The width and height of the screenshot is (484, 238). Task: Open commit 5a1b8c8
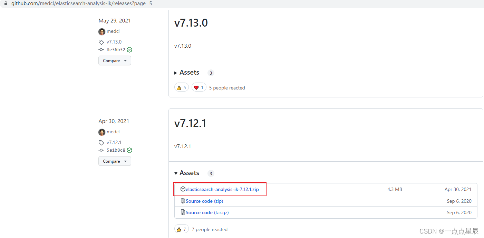coord(116,150)
